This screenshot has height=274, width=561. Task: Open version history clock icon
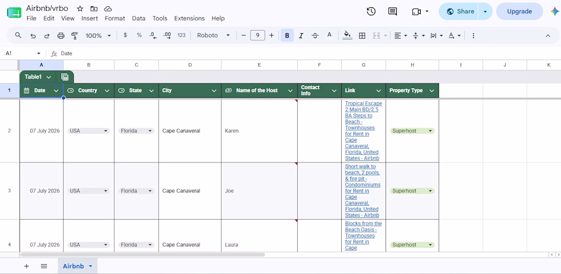pyautogui.click(x=371, y=11)
